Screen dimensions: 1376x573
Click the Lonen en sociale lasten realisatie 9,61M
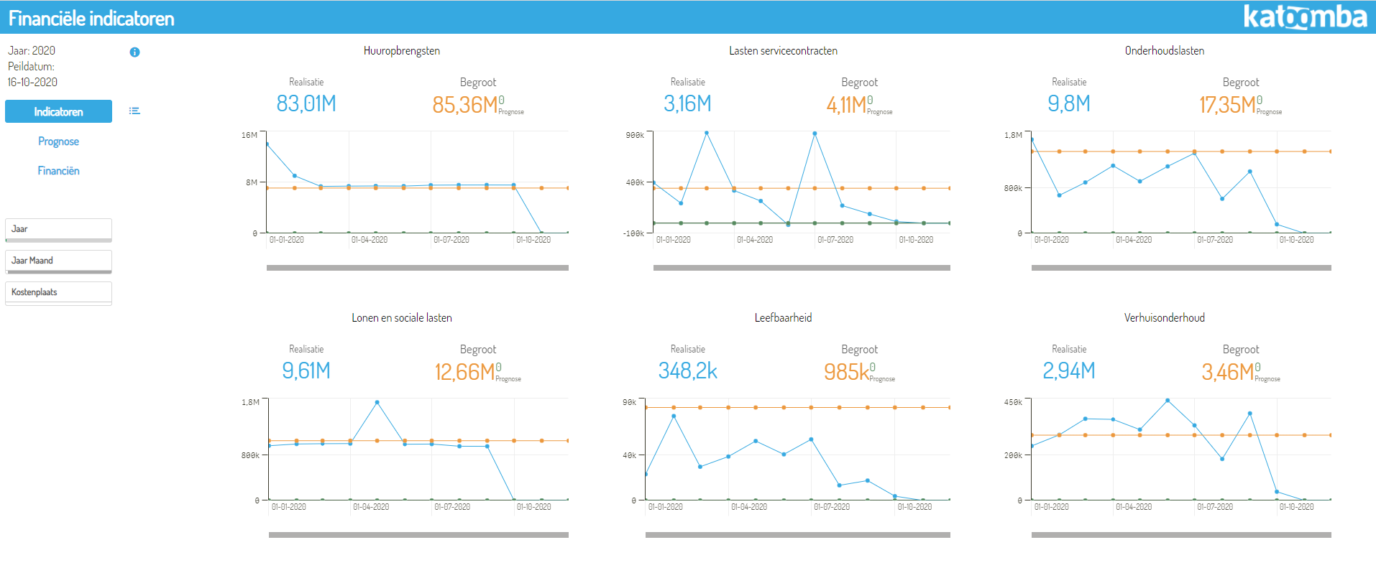[x=306, y=371]
